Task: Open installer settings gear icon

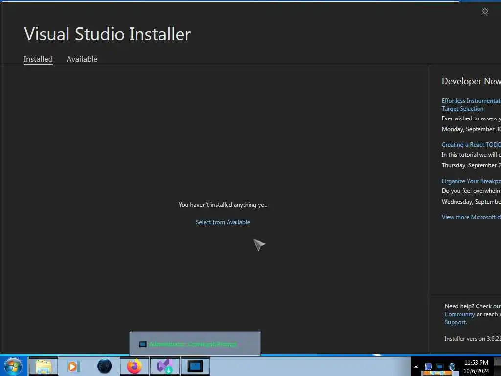Action: (485, 11)
